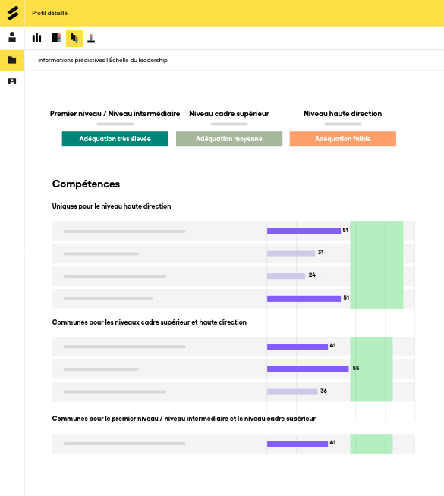Select the highlighted leadership scale view icon
The image size is (444, 496).
(74, 38)
